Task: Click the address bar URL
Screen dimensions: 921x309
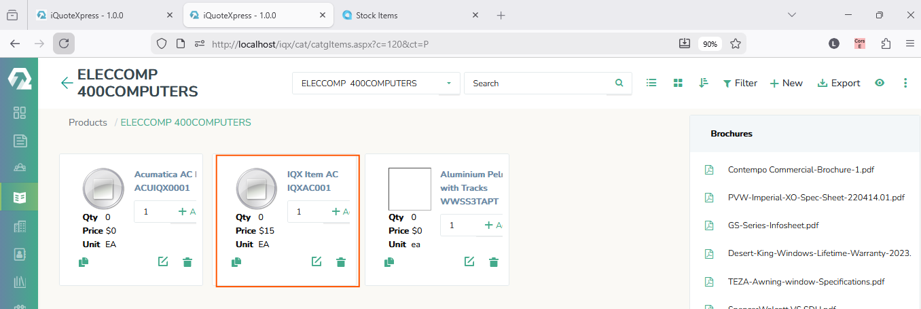Action: point(319,43)
